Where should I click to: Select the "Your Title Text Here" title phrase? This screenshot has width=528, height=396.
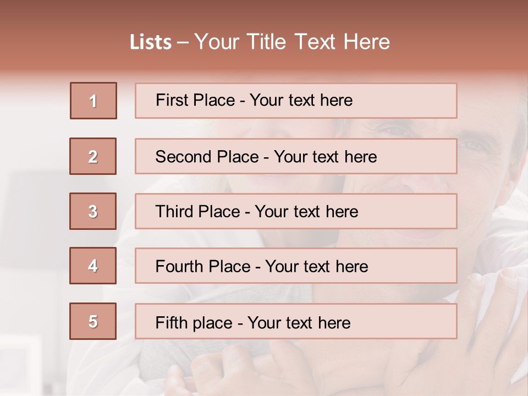tap(292, 42)
